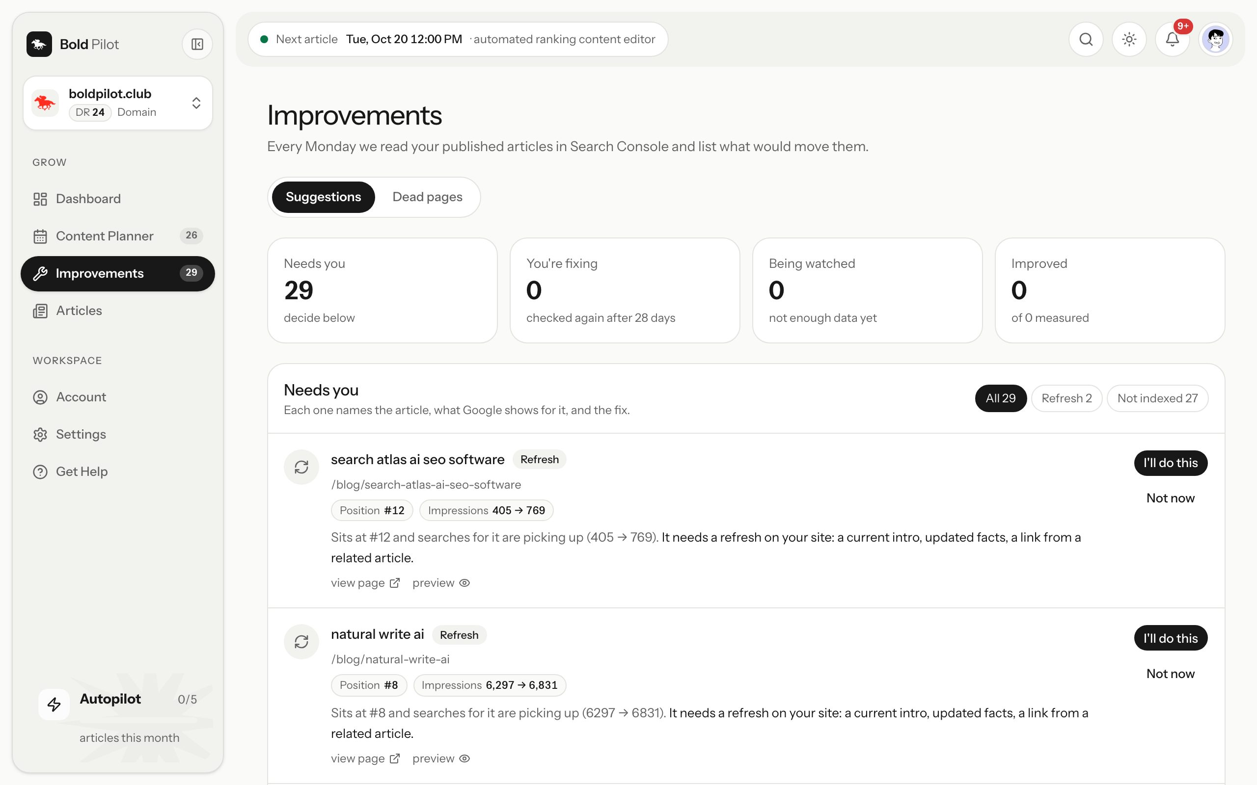
Task: Click view page for search atlas article
Action: point(365,583)
